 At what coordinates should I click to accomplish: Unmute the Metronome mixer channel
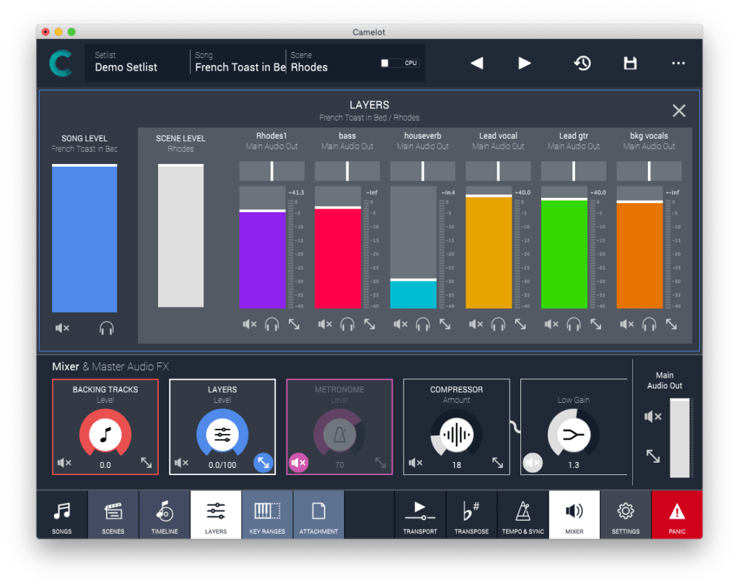point(298,463)
